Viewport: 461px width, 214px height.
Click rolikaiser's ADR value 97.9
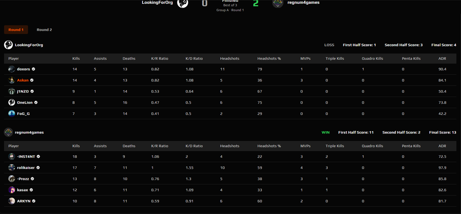(442, 168)
